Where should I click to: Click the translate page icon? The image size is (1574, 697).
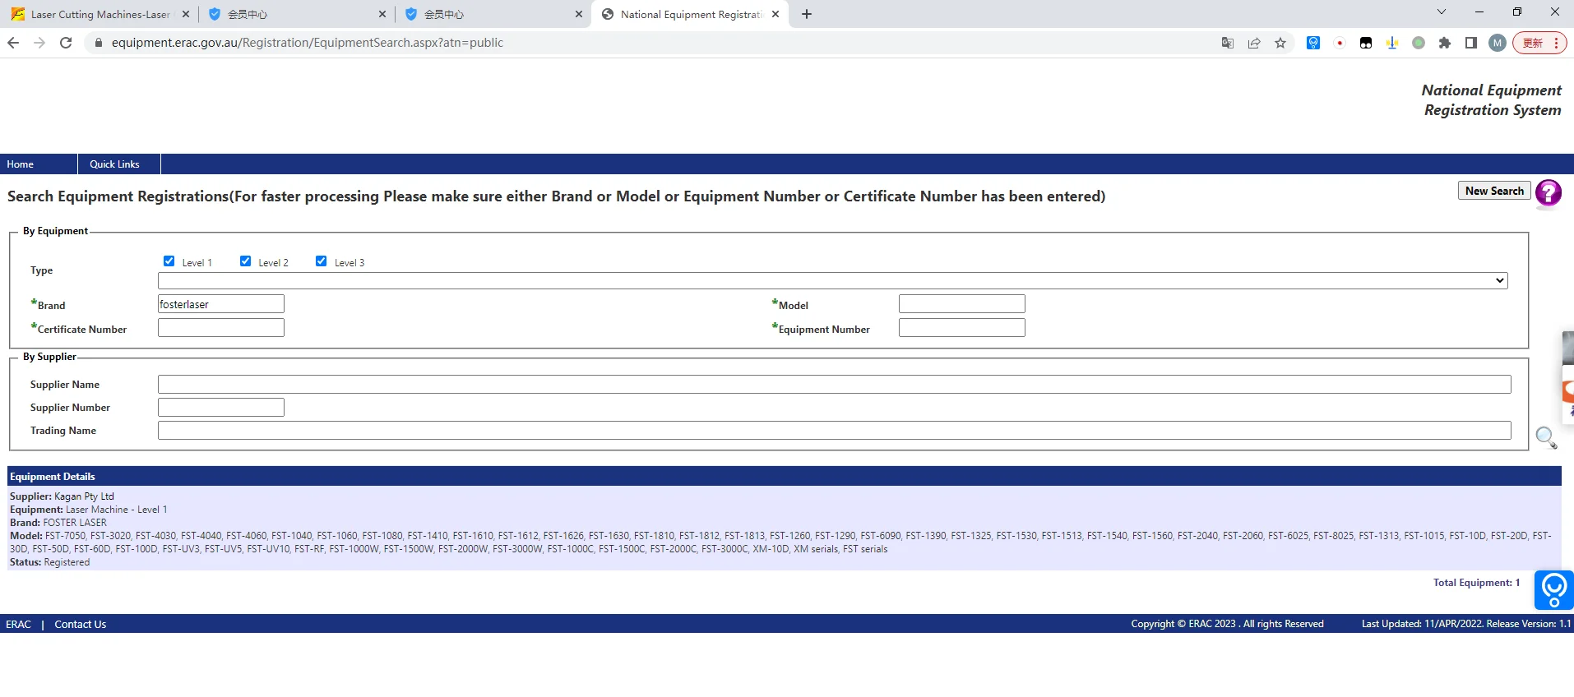(x=1228, y=44)
